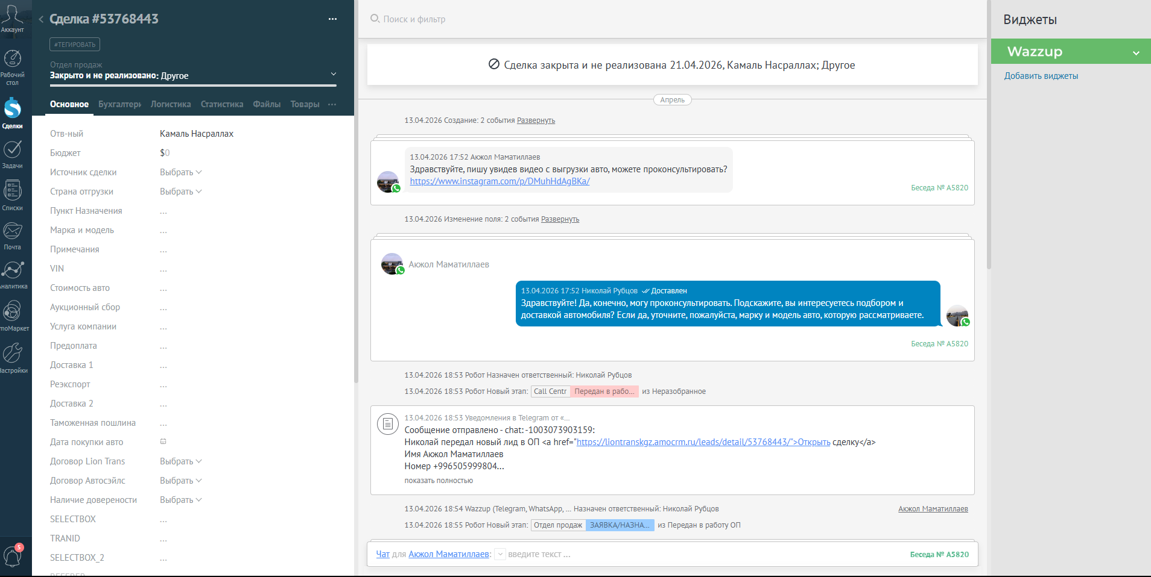Click the search magnifier icon in the feed
Viewport: 1151px width, 577px height.
pos(375,19)
